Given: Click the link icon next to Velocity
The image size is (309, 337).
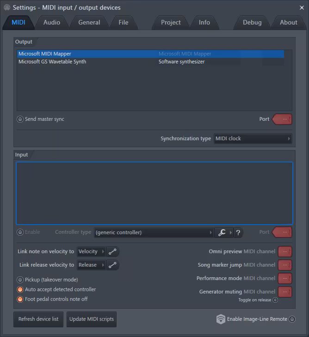Looking at the screenshot, I should click(x=112, y=252).
